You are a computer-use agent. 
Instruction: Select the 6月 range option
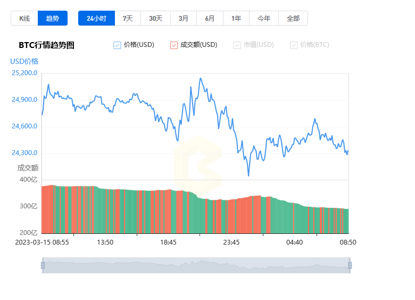click(x=210, y=18)
